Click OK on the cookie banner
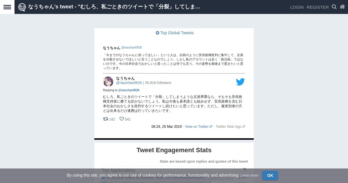348x183 pixels. tap(270, 175)
